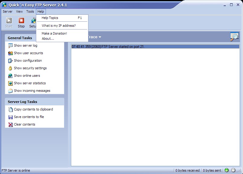Click the floppy disk Save contents icon
The width and height of the screenshot is (243, 174).
point(10,117)
